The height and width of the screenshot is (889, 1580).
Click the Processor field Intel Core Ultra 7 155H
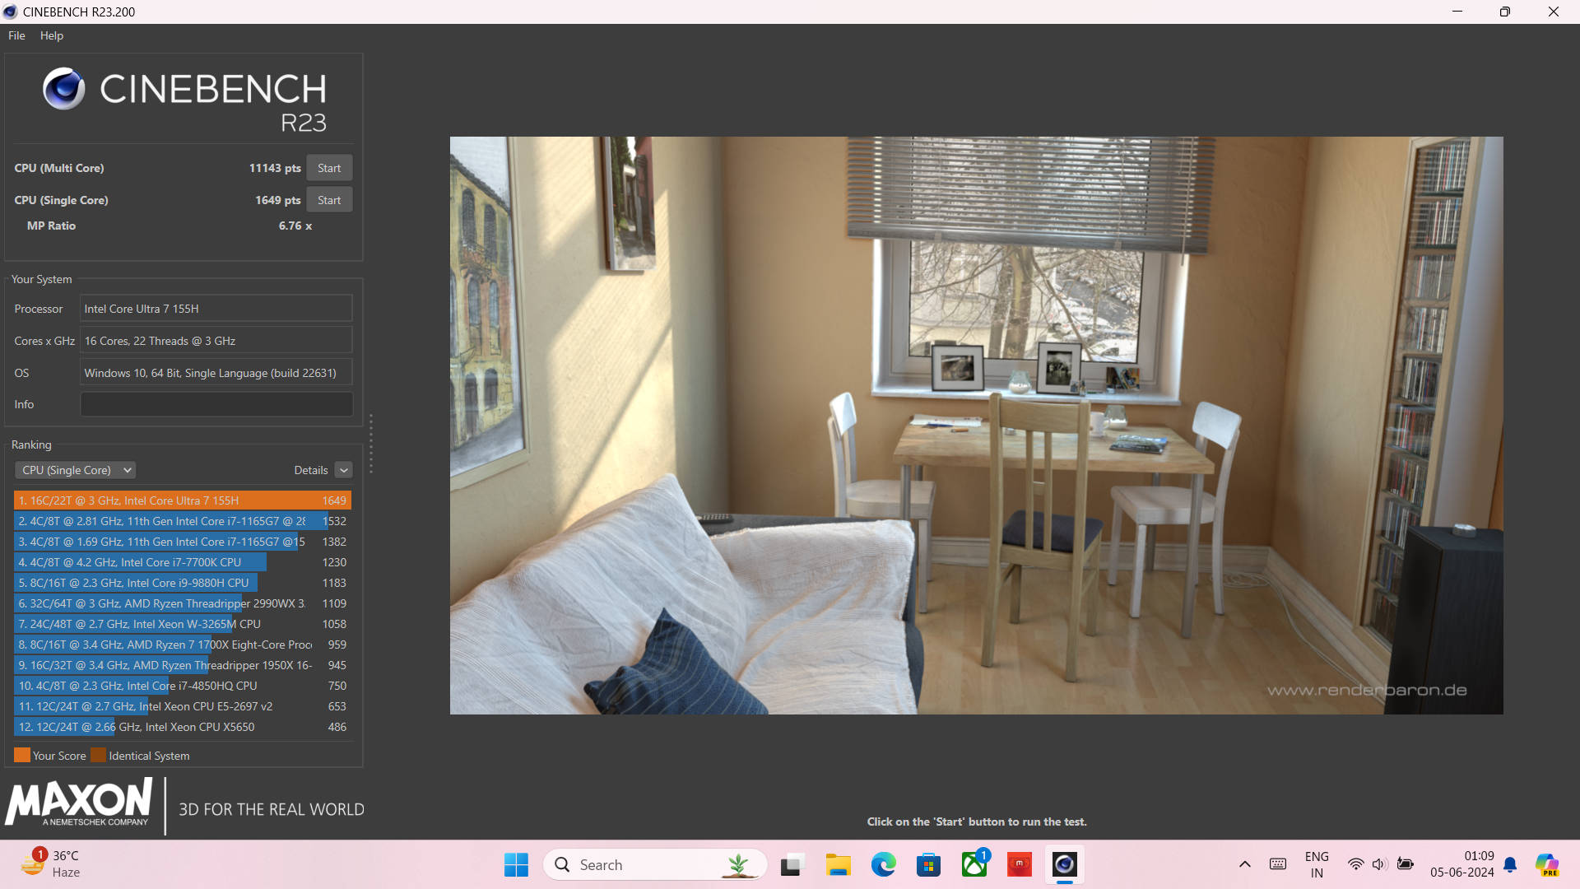click(x=216, y=309)
